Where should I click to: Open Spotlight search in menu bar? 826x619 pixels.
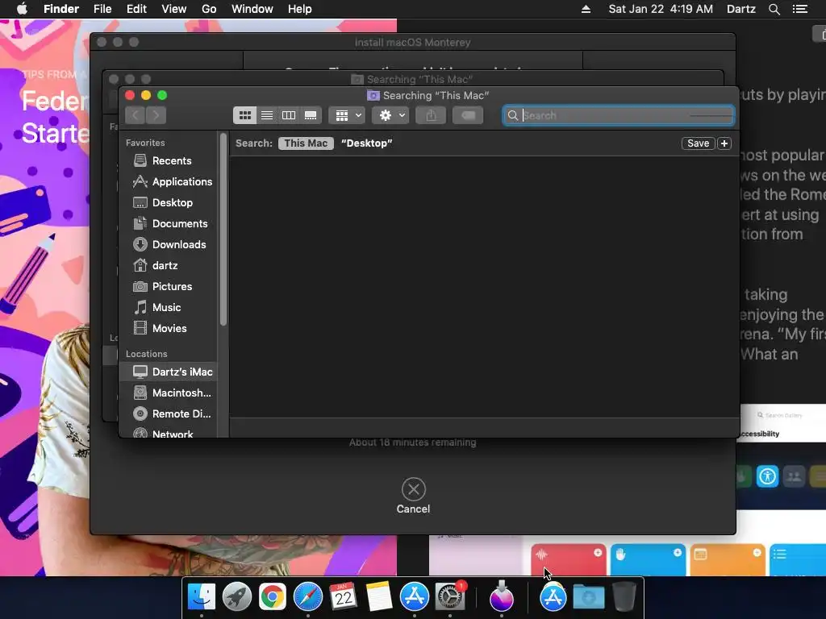774,9
